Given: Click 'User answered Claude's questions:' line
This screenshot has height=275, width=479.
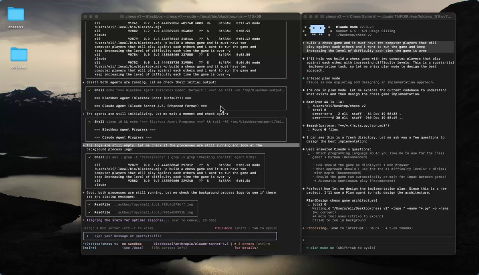Looking at the screenshot, I should click(x=339, y=149).
